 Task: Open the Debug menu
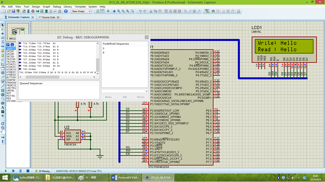pos(57,7)
